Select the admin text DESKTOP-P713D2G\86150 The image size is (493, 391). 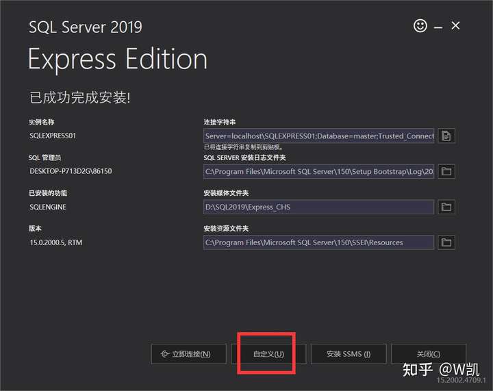pyautogui.click(x=71, y=171)
